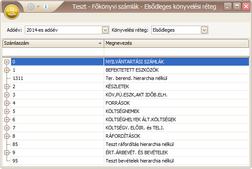Maximize the Főkönyvi számlák window
Screen dimensions: 252x169
(237, 7)
